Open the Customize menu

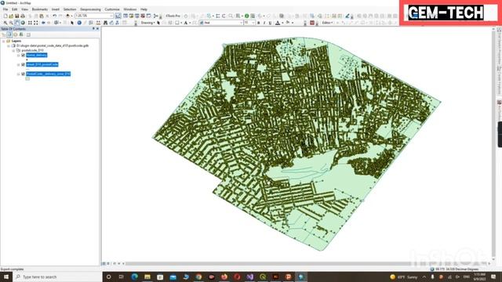[x=112, y=9]
